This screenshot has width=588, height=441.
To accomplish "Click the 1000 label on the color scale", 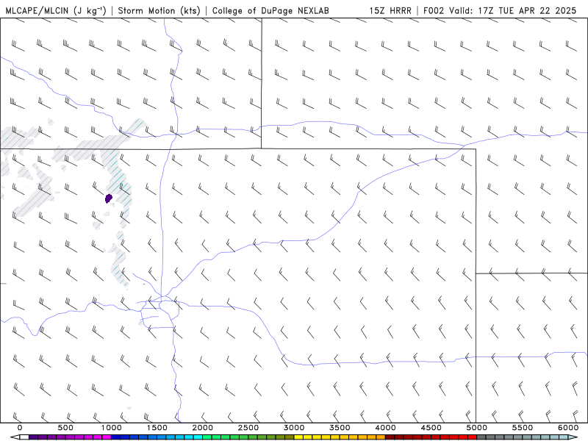I will pyautogui.click(x=111, y=428).
